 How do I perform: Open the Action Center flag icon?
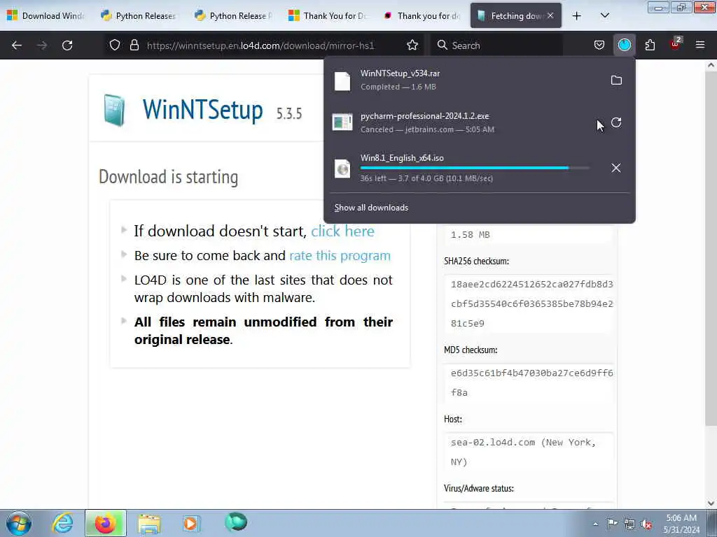[x=612, y=523]
